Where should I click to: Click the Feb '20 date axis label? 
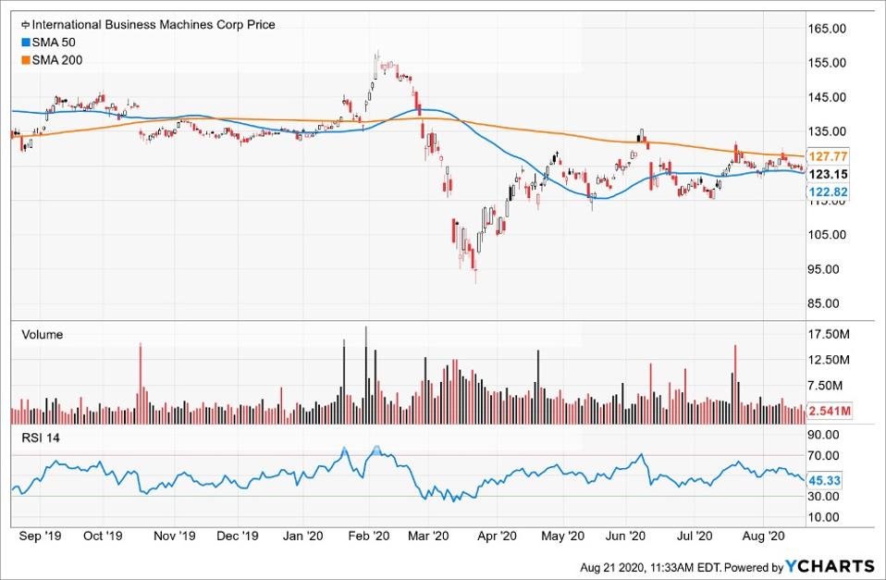pyautogui.click(x=369, y=536)
